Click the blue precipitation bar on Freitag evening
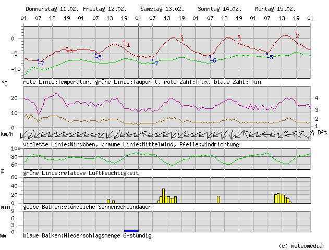 click(131, 230)
